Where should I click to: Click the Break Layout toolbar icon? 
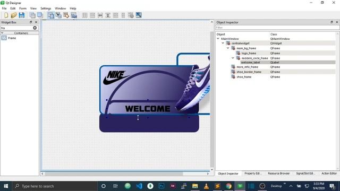coord(131,15)
